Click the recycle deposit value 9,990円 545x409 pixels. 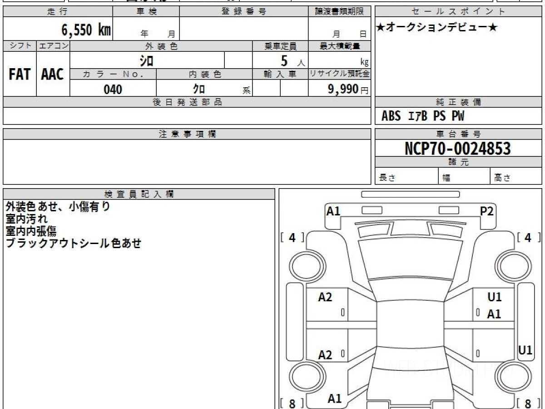point(348,89)
